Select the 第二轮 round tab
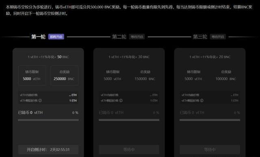 click(x=119, y=37)
